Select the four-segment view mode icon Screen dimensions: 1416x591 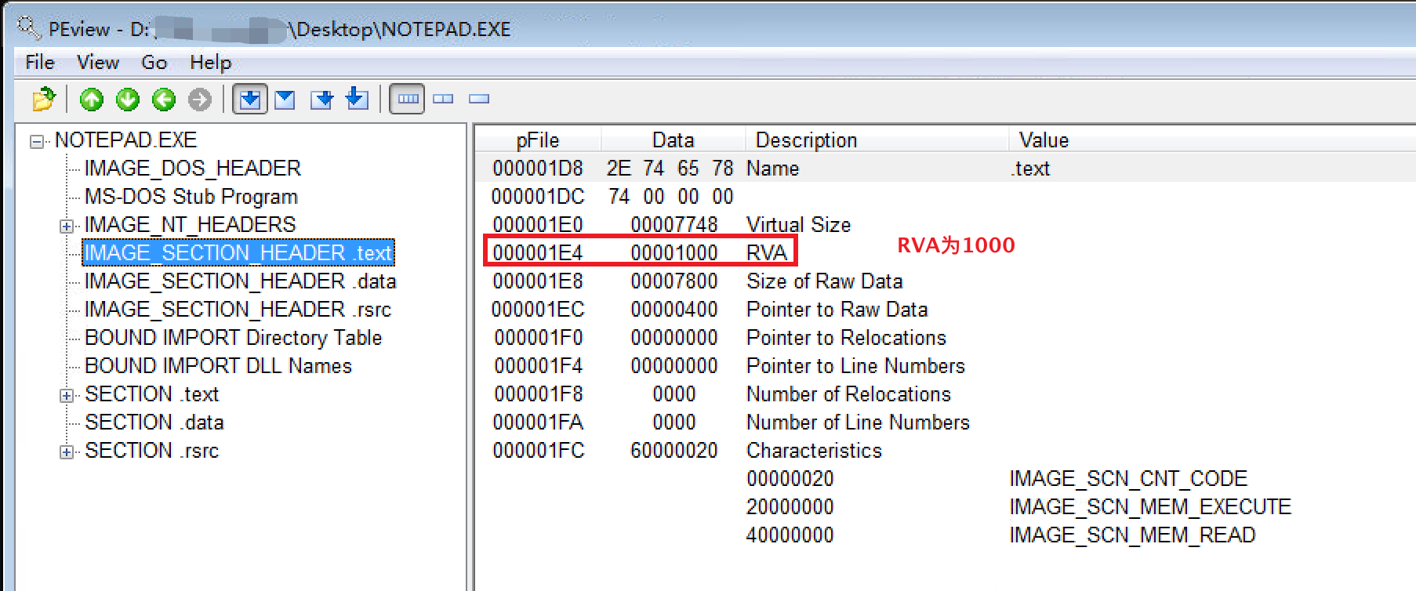tap(408, 100)
